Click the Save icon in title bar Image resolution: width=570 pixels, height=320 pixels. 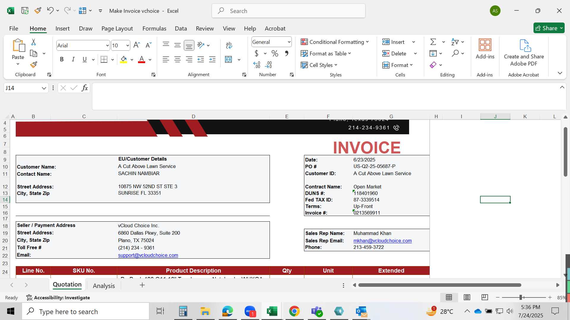[25, 11]
